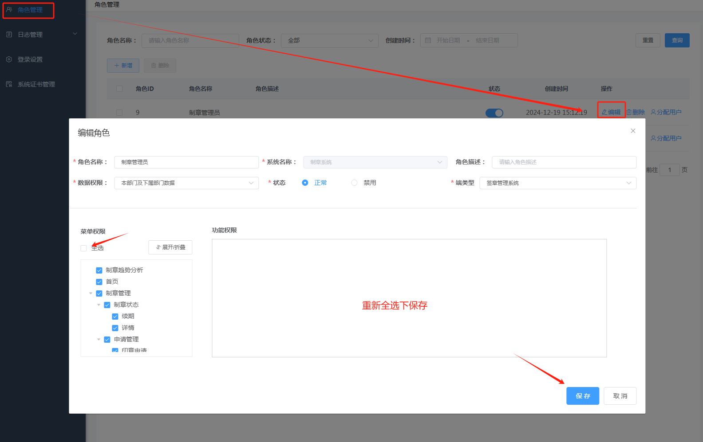Viewport: 703px width, 442px height.
Task: Uncheck the 制章趋势分析 checkbox
Action: pyautogui.click(x=99, y=270)
